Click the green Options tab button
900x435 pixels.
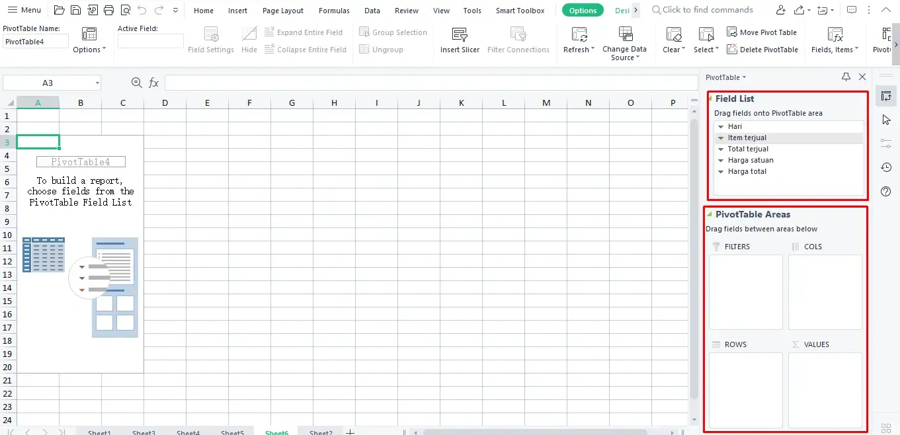tap(583, 10)
